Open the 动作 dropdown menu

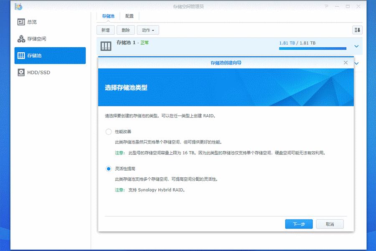coord(148,30)
